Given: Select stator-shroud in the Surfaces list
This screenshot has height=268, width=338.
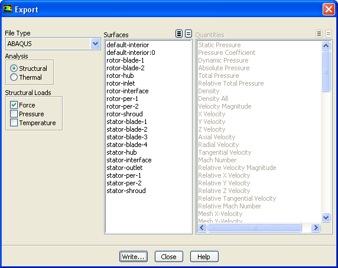Looking at the screenshot, I should click(126, 191).
